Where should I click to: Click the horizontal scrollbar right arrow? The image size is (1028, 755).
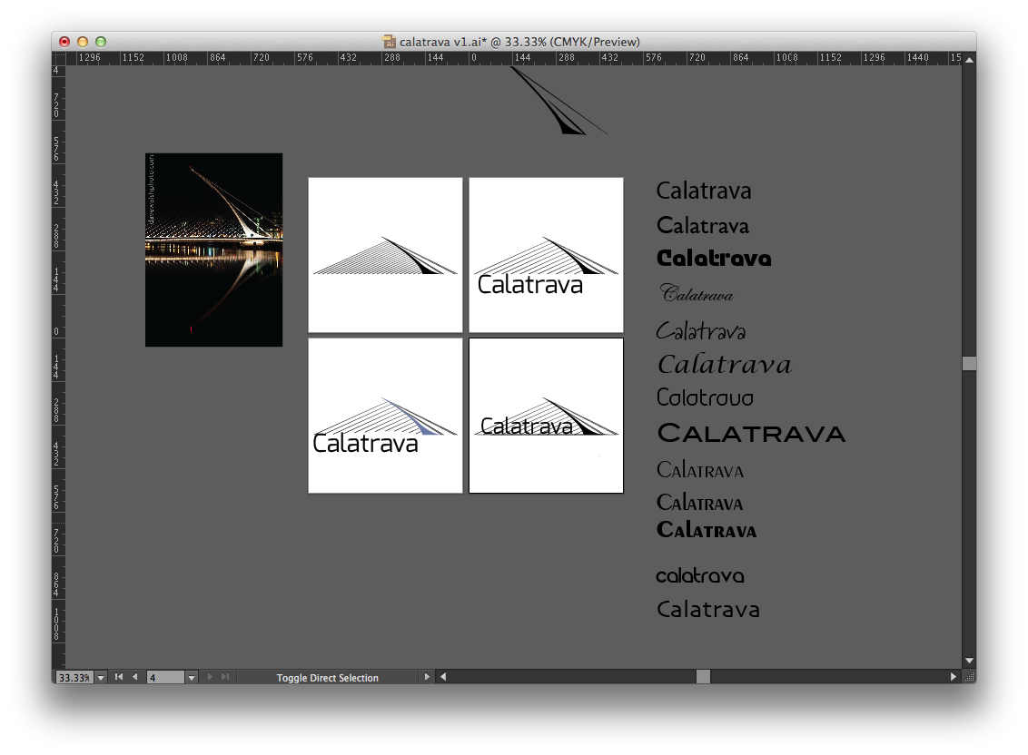click(954, 677)
